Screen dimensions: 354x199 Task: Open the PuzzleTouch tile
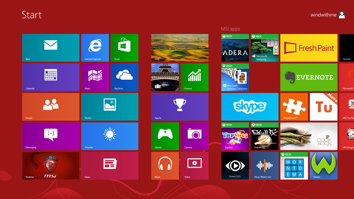(294, 107)
